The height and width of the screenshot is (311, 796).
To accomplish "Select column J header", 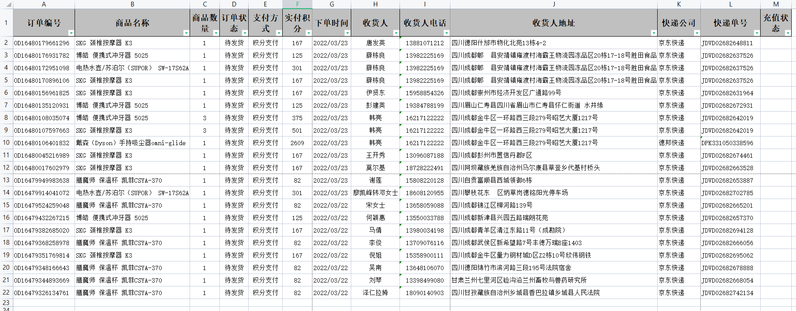I will (x=554, y=4).
